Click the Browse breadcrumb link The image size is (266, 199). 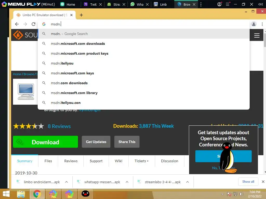point(29,74)
